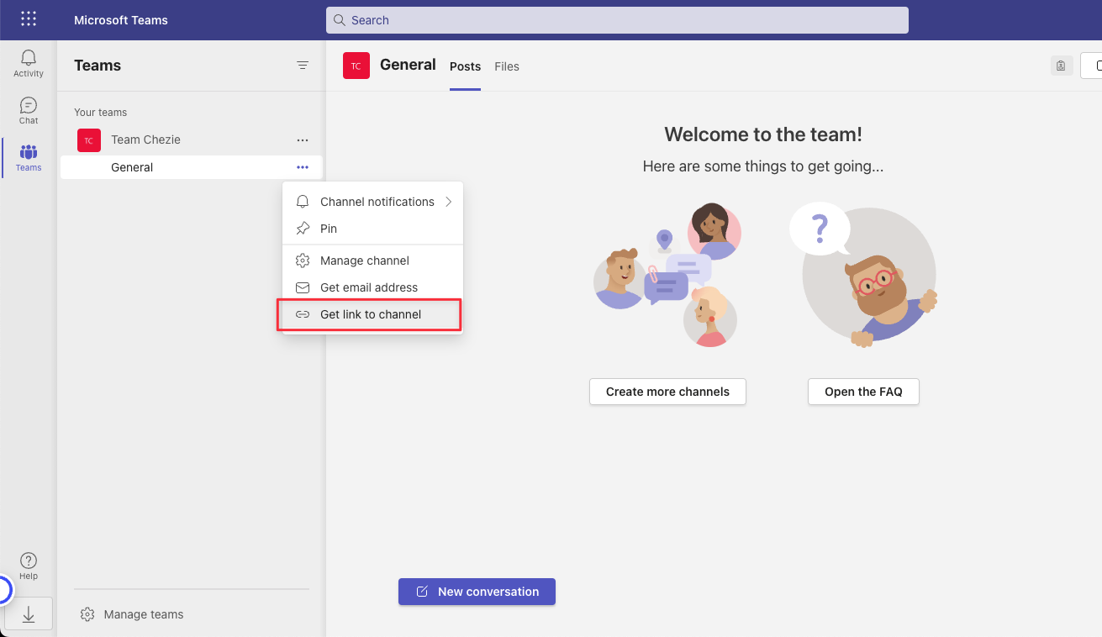Click the Search input field
This screenshot has height=637, width=1102.
(617, 20)
